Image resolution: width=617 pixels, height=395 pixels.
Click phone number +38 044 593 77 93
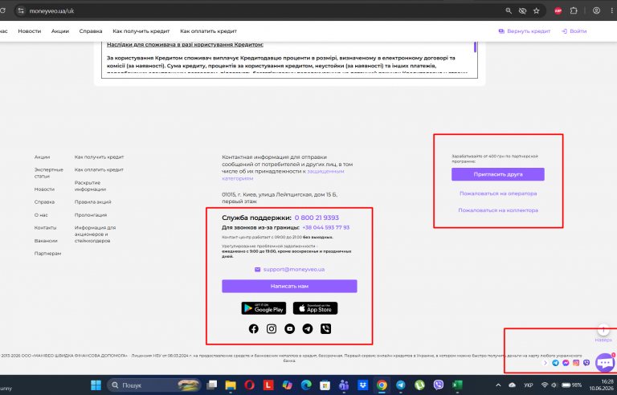tap(326, 227)
